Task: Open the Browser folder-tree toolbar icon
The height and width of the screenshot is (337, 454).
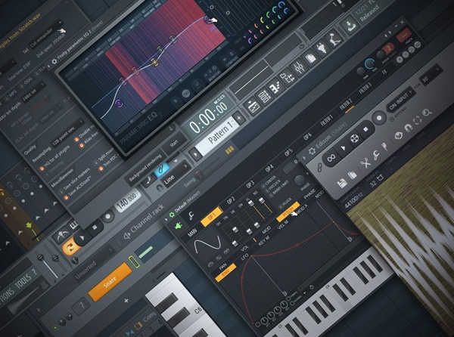Action: (x=288, y=78)
